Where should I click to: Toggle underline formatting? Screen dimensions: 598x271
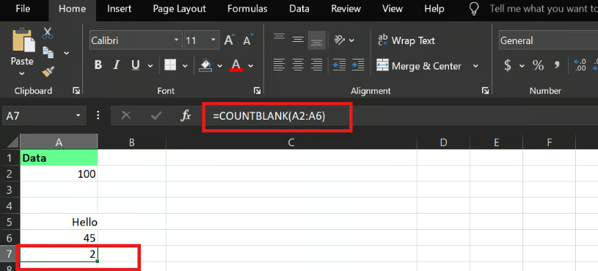pyautogui.click(x=135, y=65)
